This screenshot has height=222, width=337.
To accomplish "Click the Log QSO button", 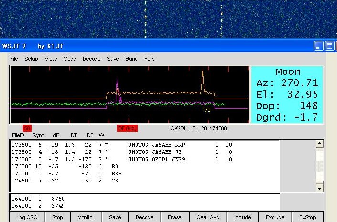I will click(x=27, y=217).
